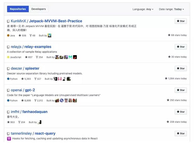Click the fork count 204 of fanhaodaquan
Image resolution: width=194 pixels, height=146 pixels.
click(x=22, y=122)
